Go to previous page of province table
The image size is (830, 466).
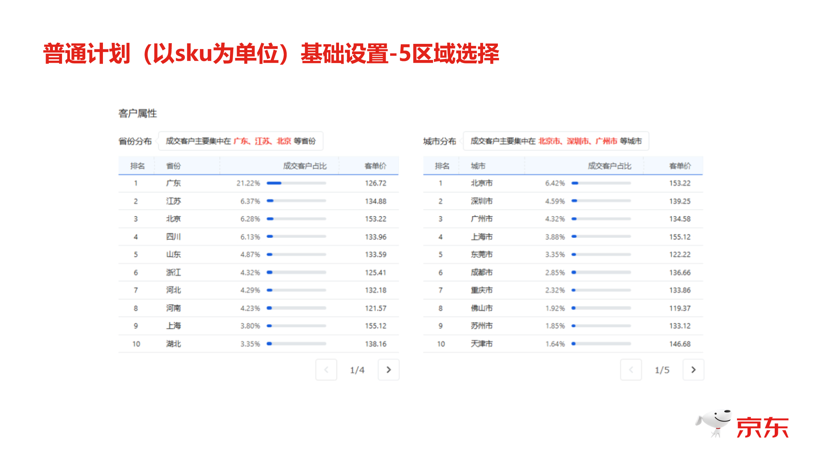(x=326, y=370)
